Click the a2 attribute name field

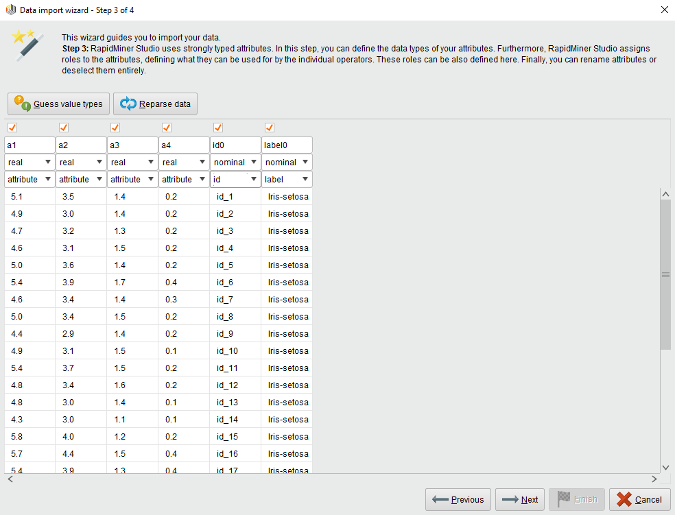click(x=80, y=145)
